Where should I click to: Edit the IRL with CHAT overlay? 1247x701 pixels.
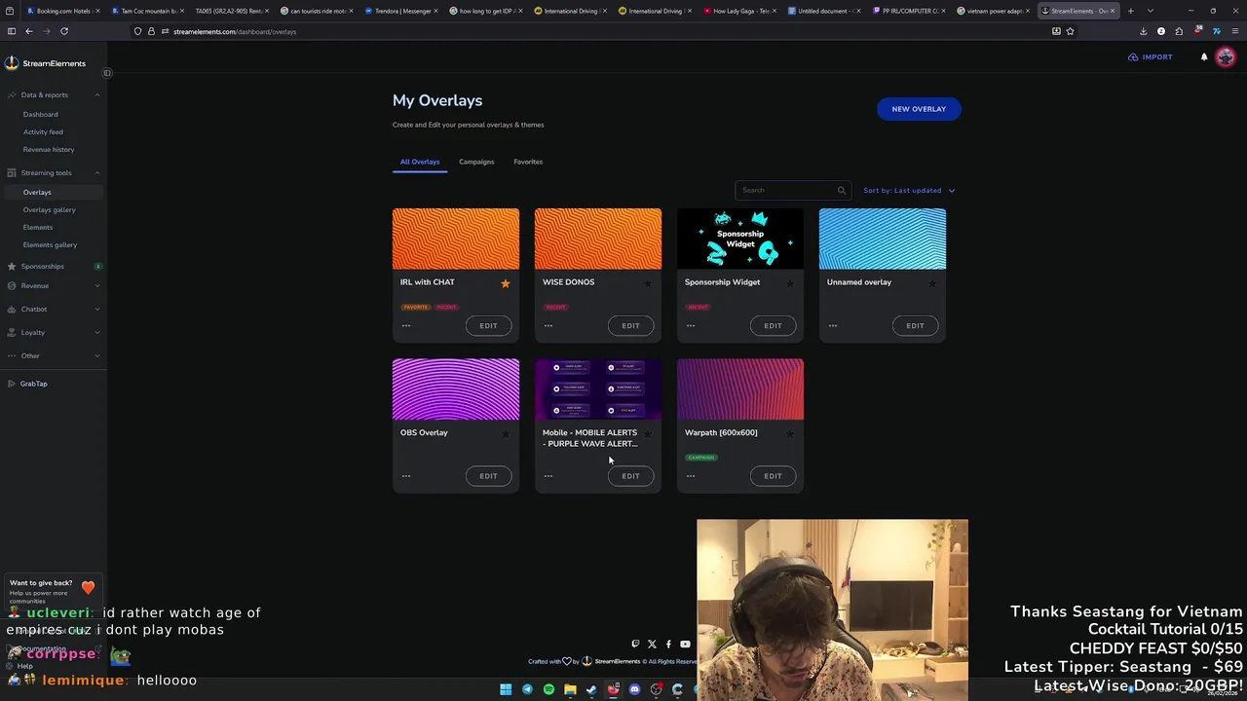click(x=488, y=326)
